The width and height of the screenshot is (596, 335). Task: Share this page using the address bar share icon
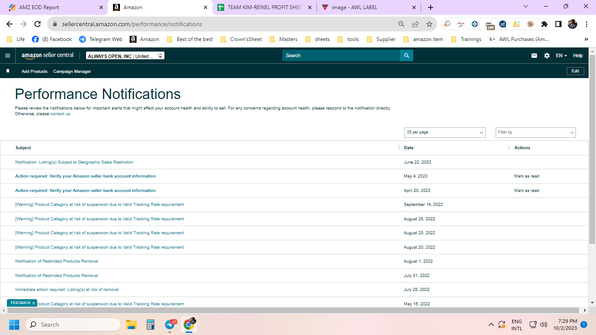click(x=415, y=24)
